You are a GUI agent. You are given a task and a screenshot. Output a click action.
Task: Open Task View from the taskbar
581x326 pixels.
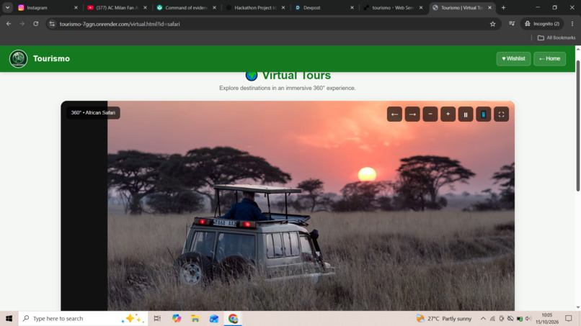tap(157, 318)
